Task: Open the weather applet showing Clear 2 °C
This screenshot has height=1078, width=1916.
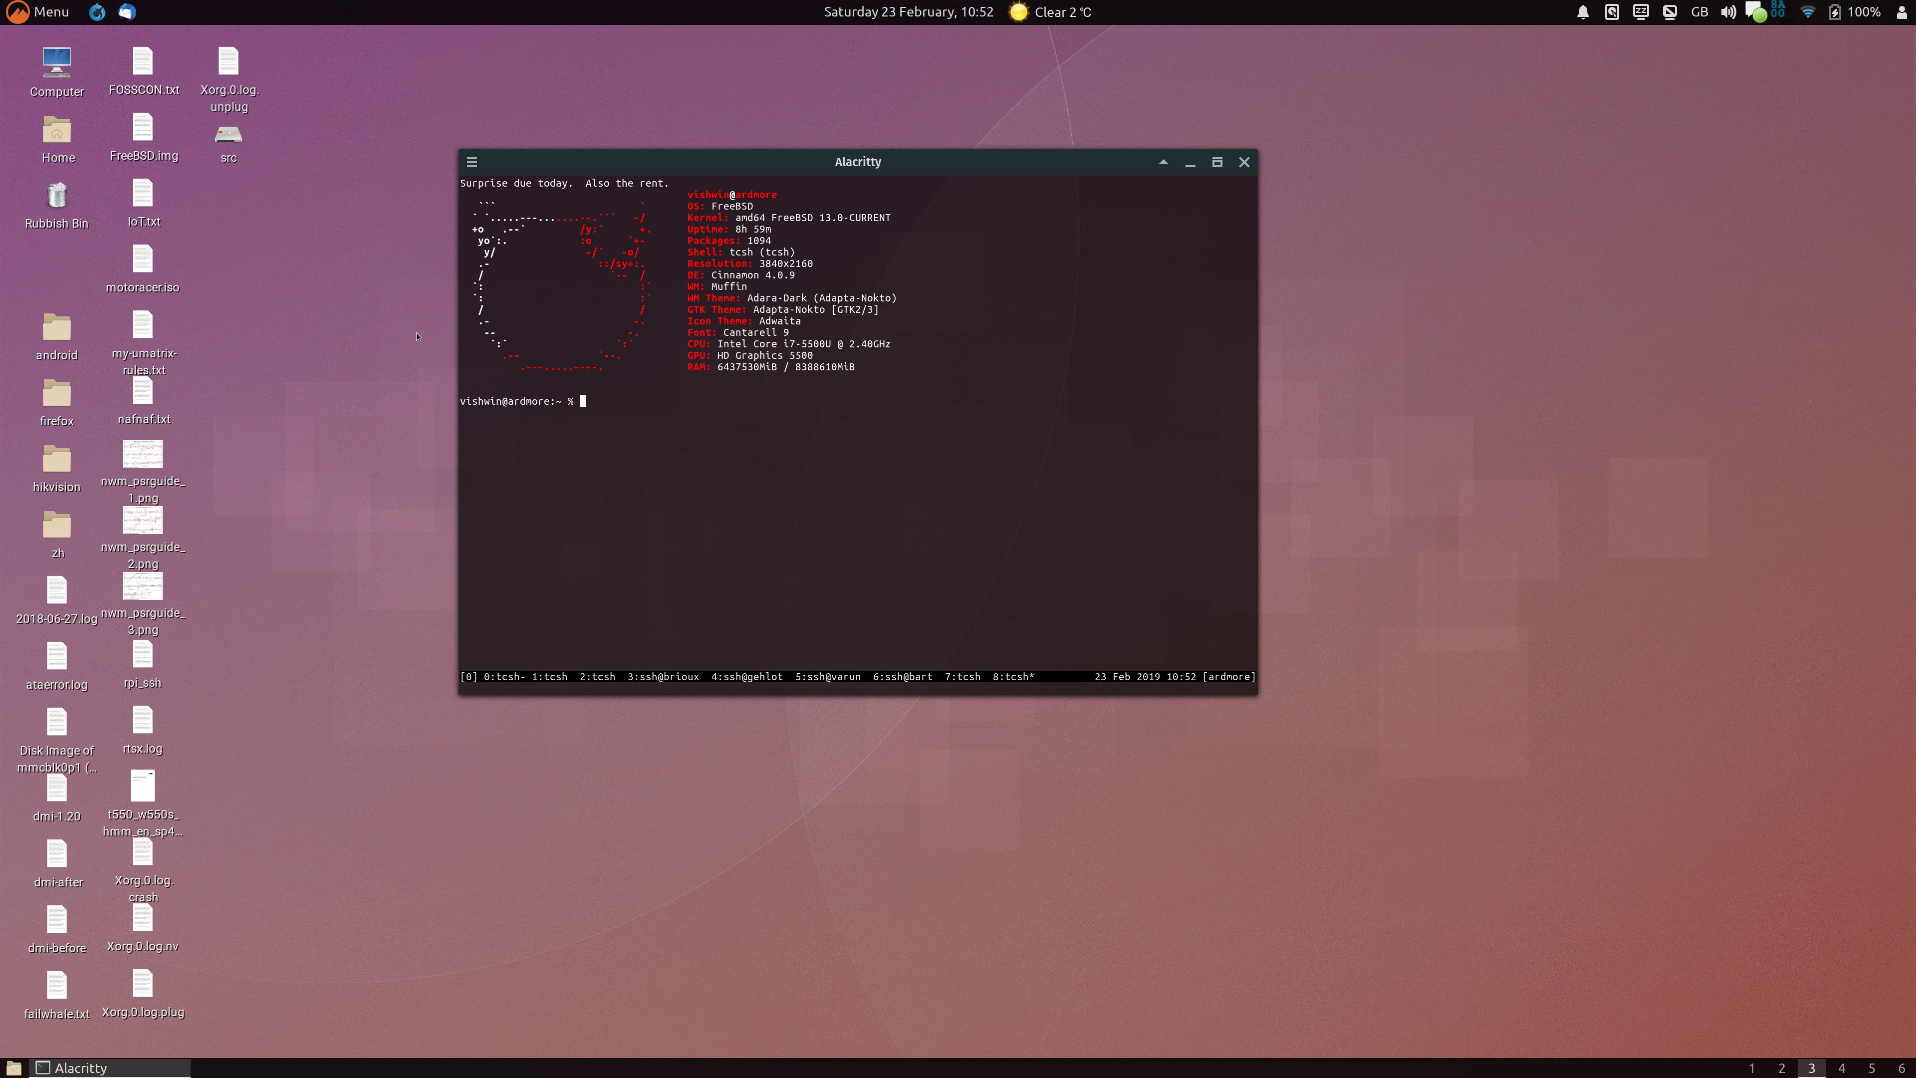Action: [x=1050, y=12]
